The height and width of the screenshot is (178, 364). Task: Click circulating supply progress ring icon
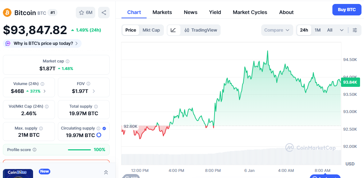(x=99, y=135)
